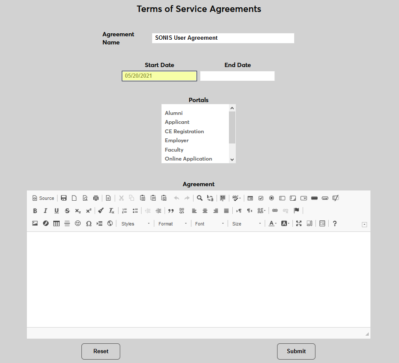The height and width of the screenshot is (363, 399).
Task: Toggle underline formatting
Action: click(56, 210)
